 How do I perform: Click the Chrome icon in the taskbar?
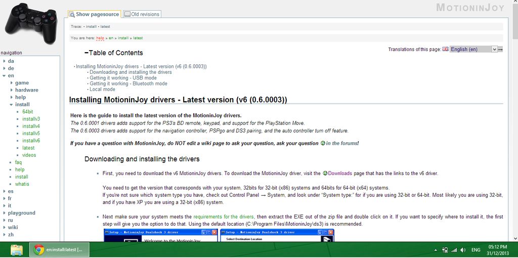pos(39,250)
